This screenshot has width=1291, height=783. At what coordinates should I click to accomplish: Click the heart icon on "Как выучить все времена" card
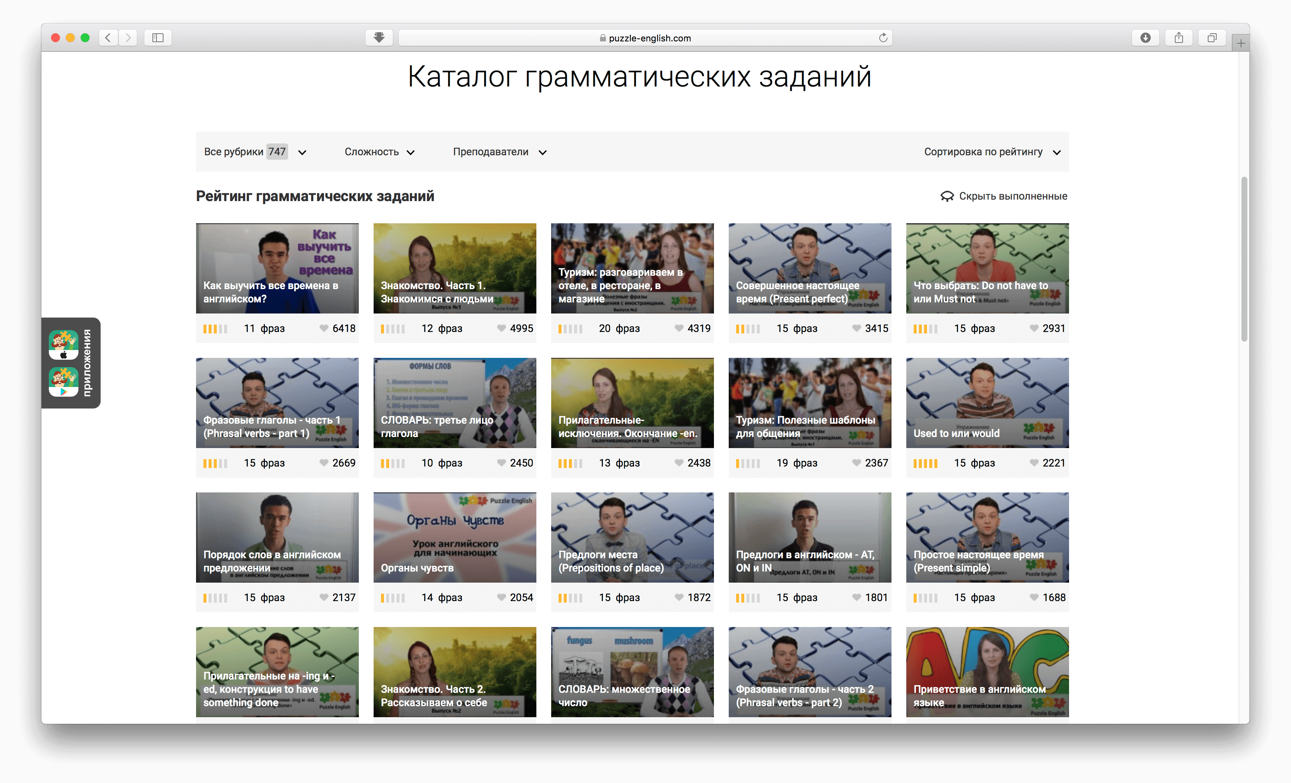pos(324,328)
